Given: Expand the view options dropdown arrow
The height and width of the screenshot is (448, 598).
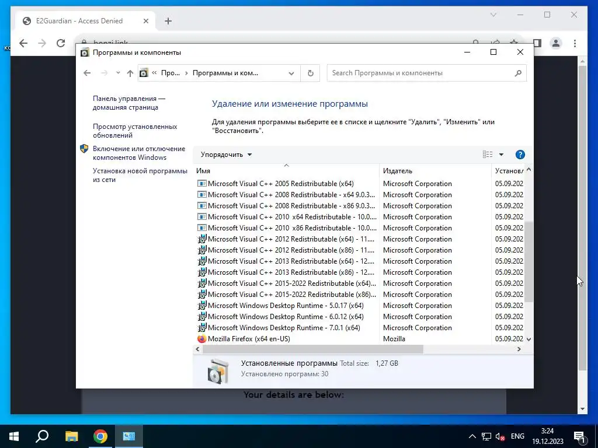Looking at the screenshot, I should (501, 154).
